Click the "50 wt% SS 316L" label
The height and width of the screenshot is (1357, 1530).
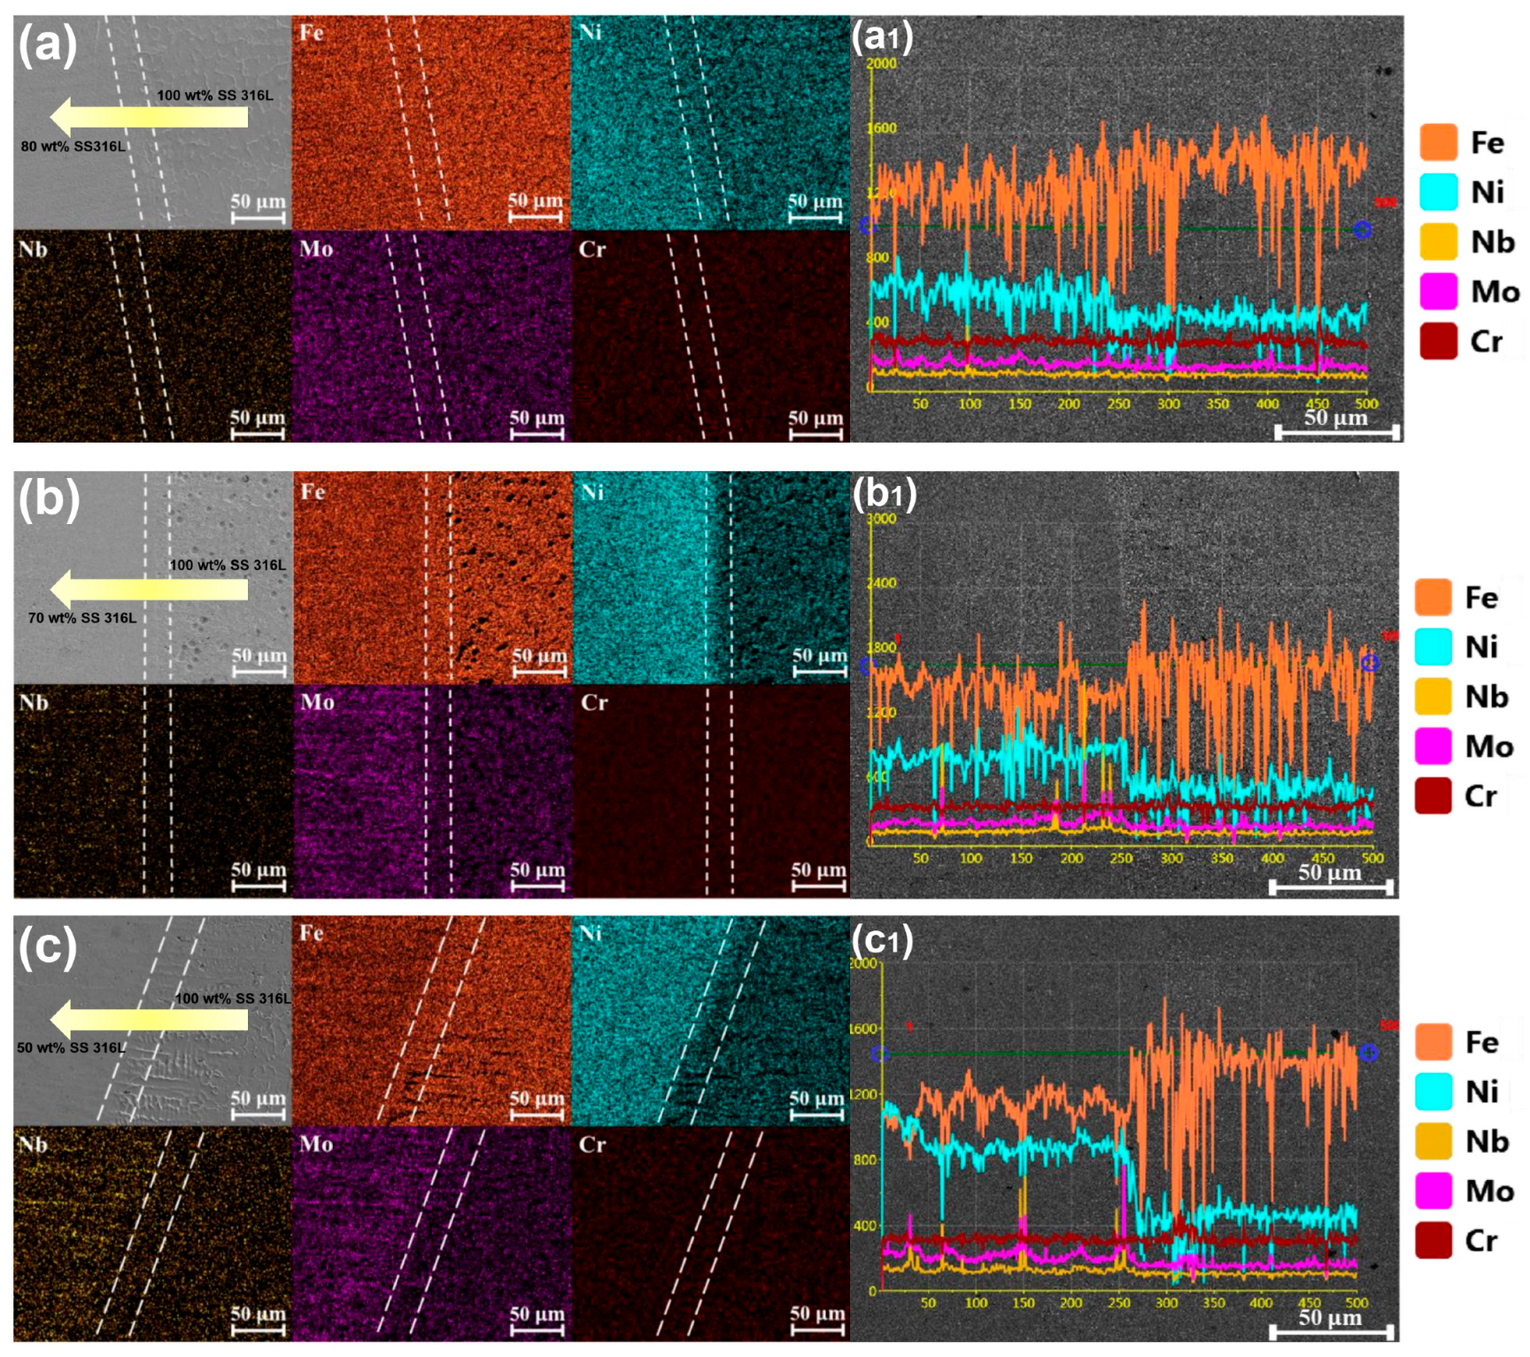(72, 1048)
